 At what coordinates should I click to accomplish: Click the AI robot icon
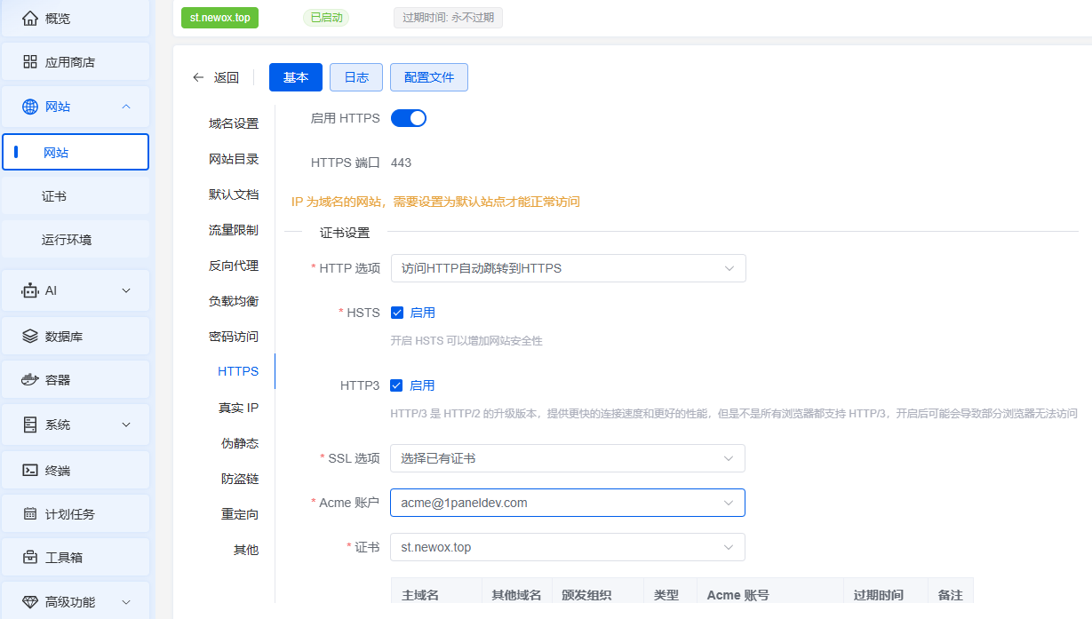click(x=30, y=290)
